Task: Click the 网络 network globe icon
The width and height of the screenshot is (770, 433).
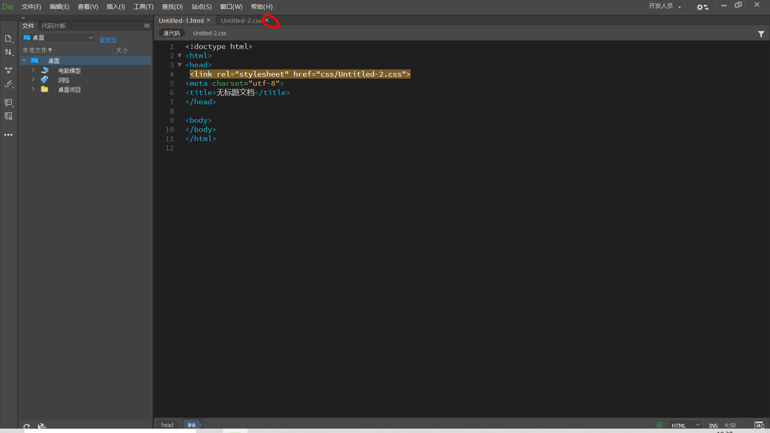Action: click(x=45, y=80)
